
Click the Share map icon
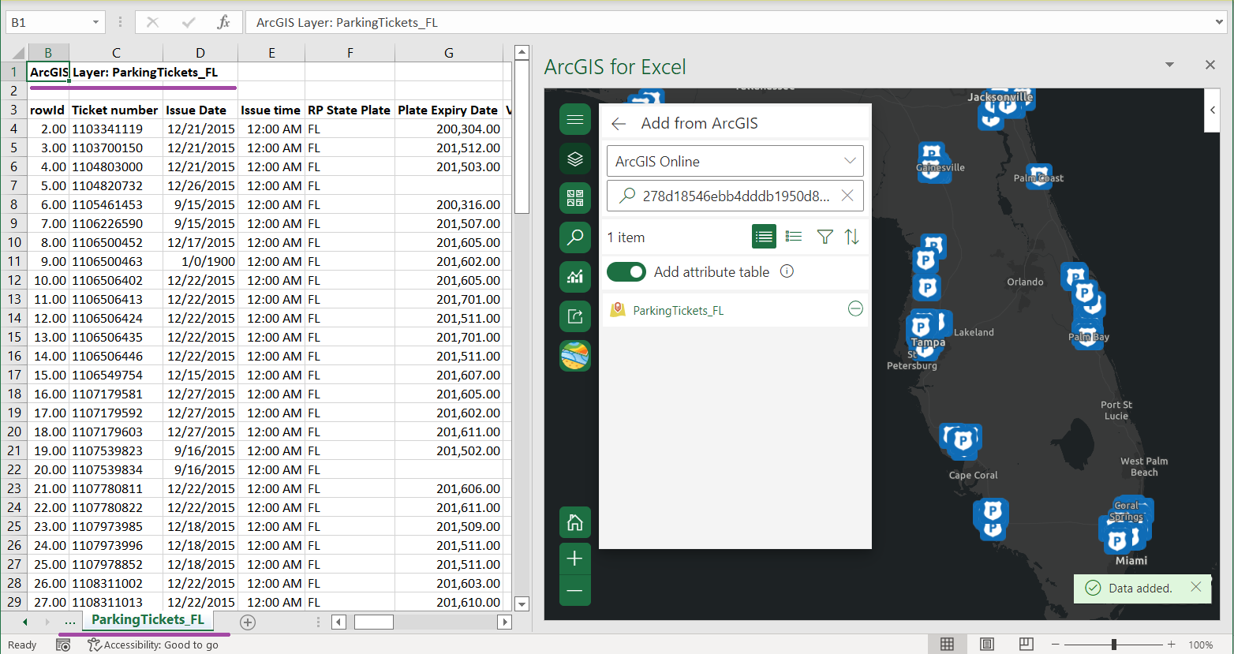click(575, 316)
